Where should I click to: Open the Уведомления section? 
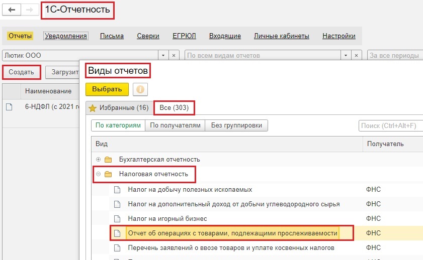[66, 36]
